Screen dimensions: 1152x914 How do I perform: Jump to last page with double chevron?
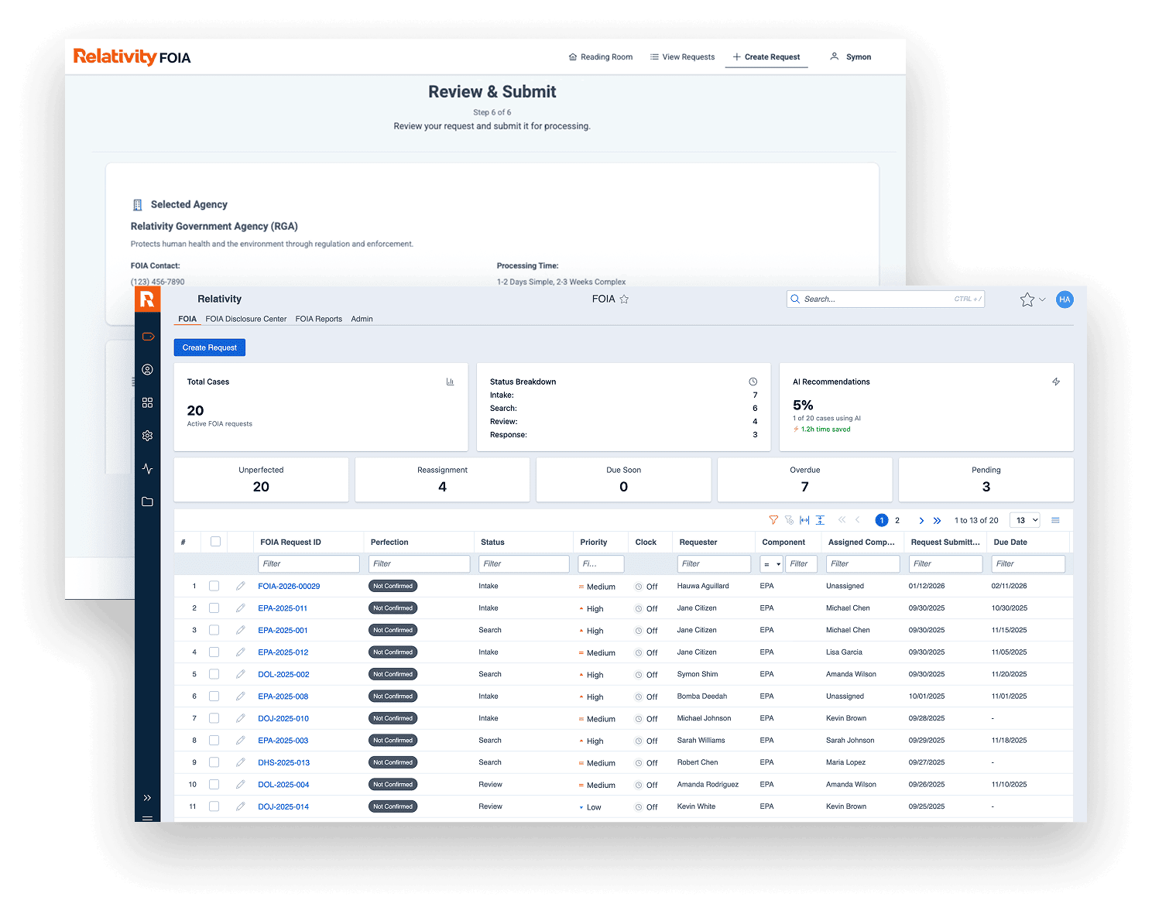click(937, 521)
